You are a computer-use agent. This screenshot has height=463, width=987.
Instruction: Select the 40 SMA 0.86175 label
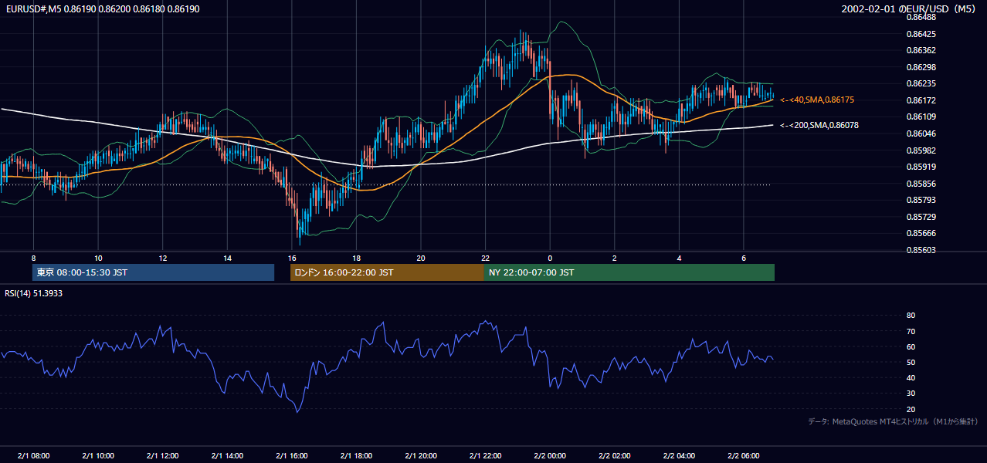pos(817,100)
